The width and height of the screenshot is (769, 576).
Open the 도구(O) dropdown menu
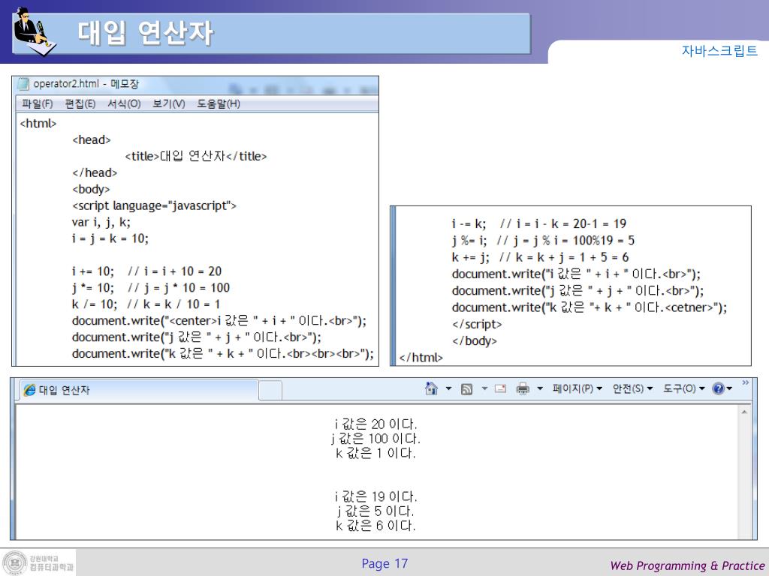click(x=683, y=388)
